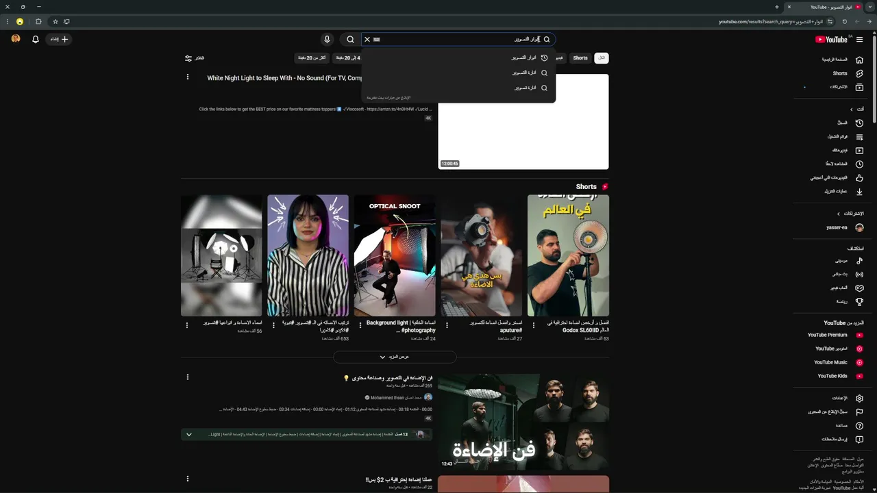Open the OPTICAL SNOOT short

(x=395, y=255)
